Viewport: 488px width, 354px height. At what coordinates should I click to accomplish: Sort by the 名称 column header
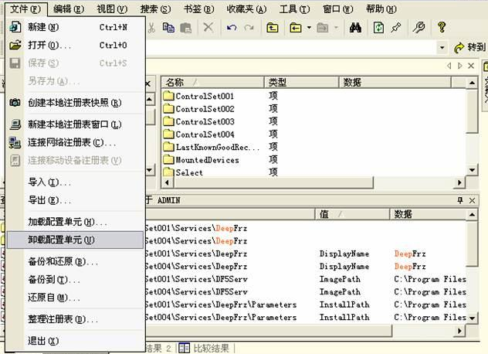click(213, 83)
